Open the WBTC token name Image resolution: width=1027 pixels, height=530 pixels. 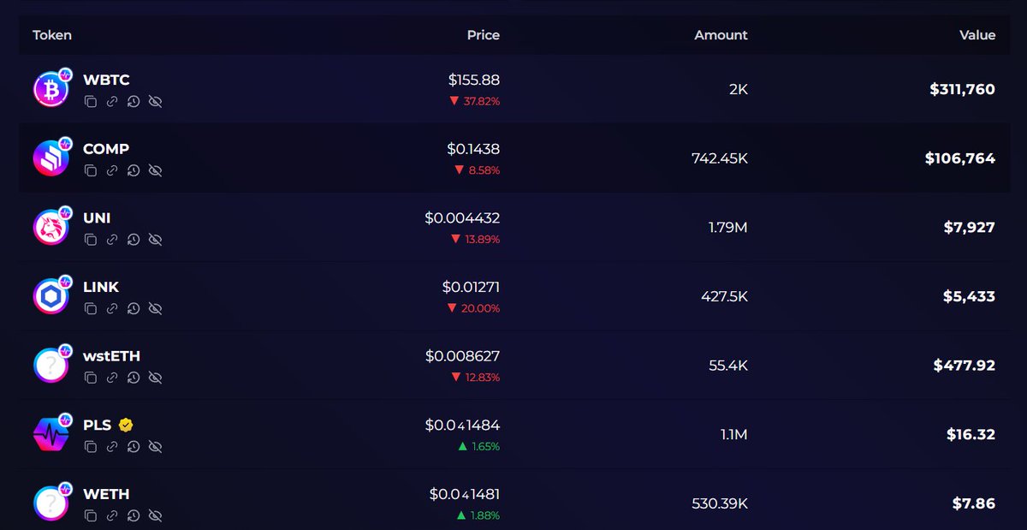pos(106,80)
